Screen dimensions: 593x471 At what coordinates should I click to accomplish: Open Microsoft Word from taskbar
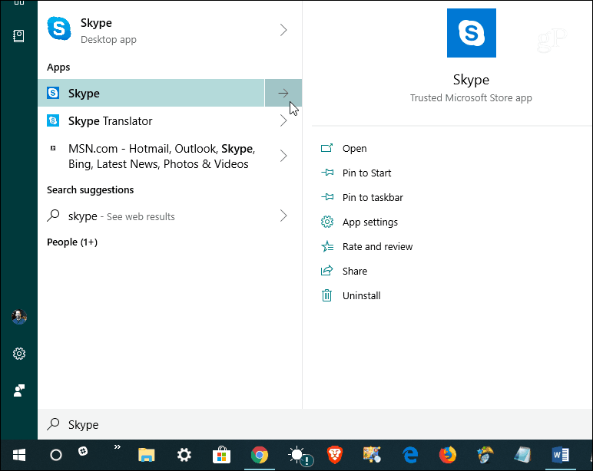[560, 455]
